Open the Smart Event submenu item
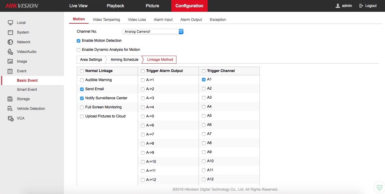Viewport: 385px width, 194px height. point(27,90)
